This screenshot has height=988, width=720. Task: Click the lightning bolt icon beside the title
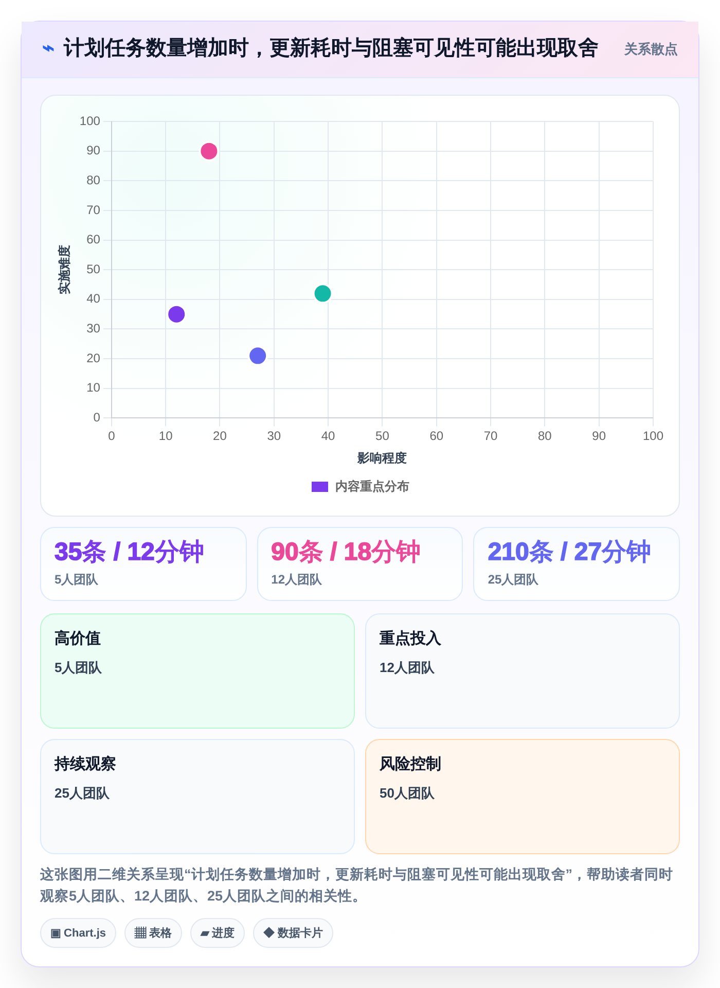[x=48, y=49]
